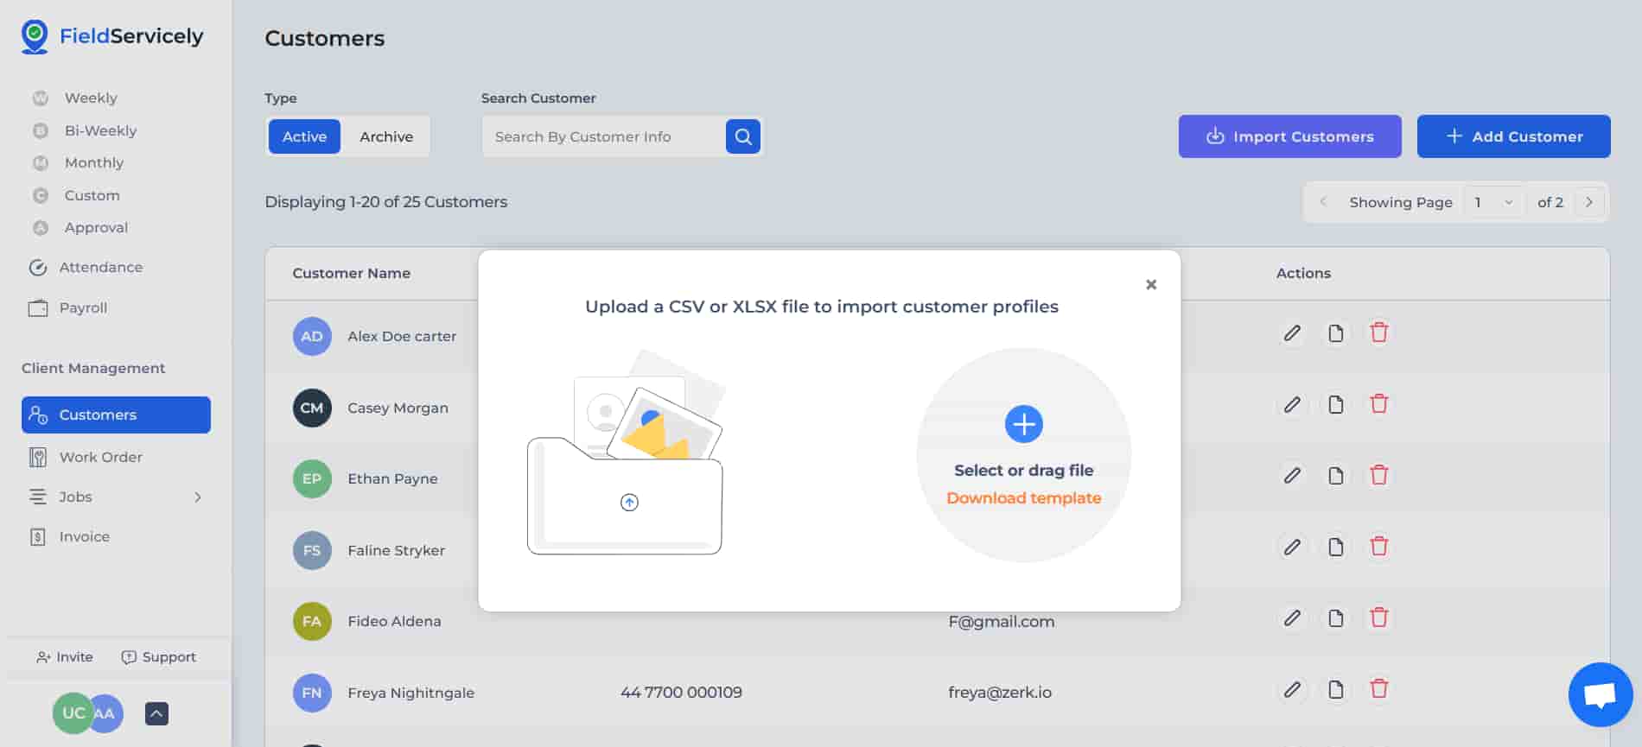Click the Add Customer button
The image size is (1642, 747).
(x=1513, y=136)
